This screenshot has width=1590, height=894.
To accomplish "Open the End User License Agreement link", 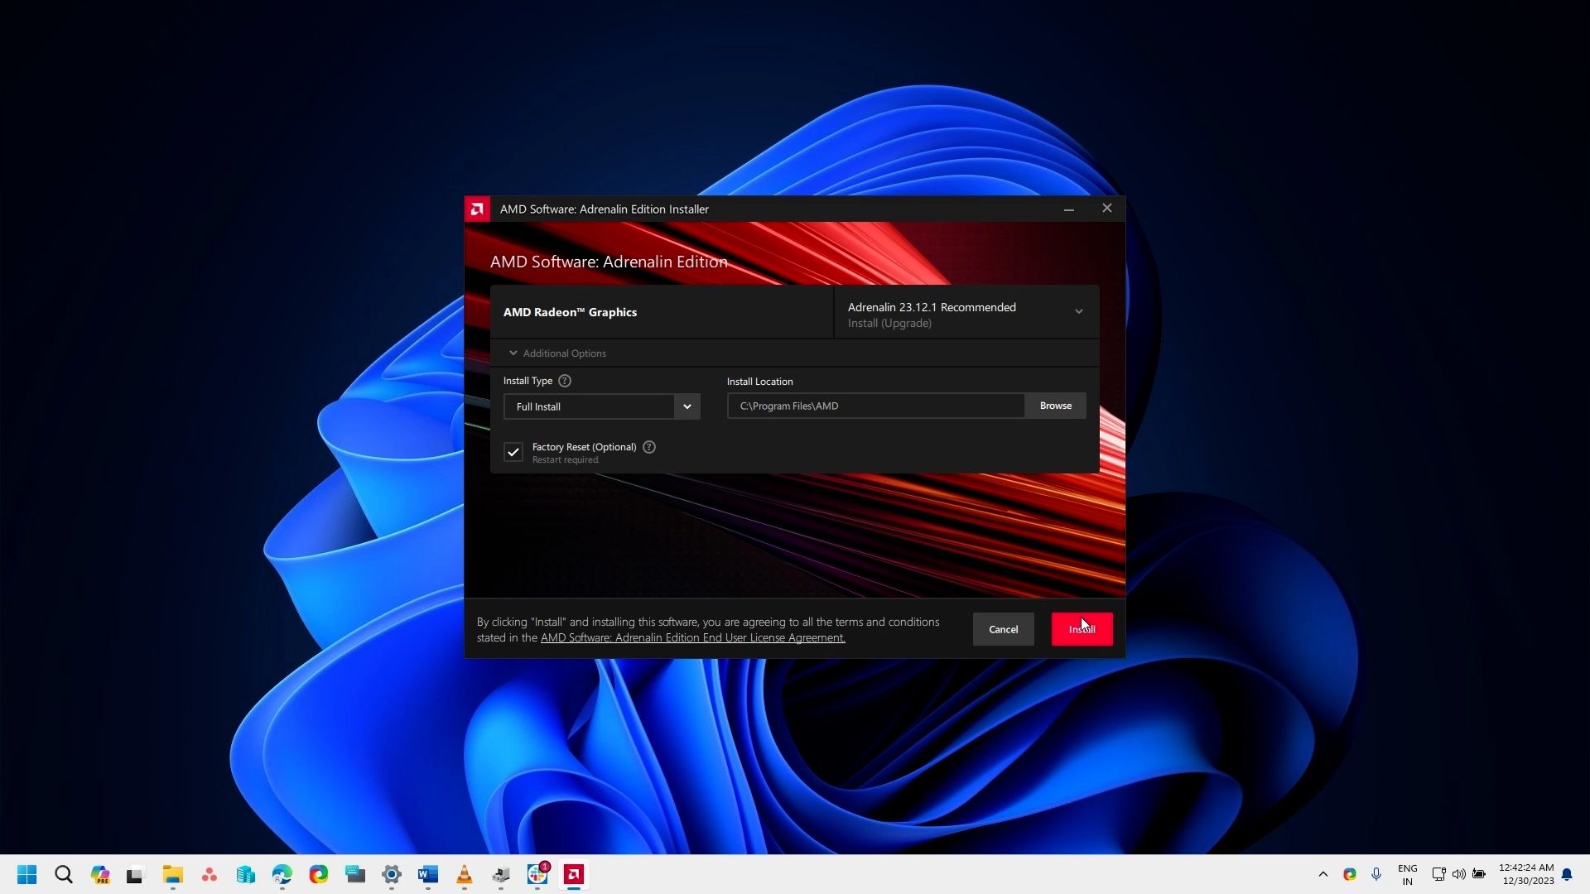I will coord(692,637).
